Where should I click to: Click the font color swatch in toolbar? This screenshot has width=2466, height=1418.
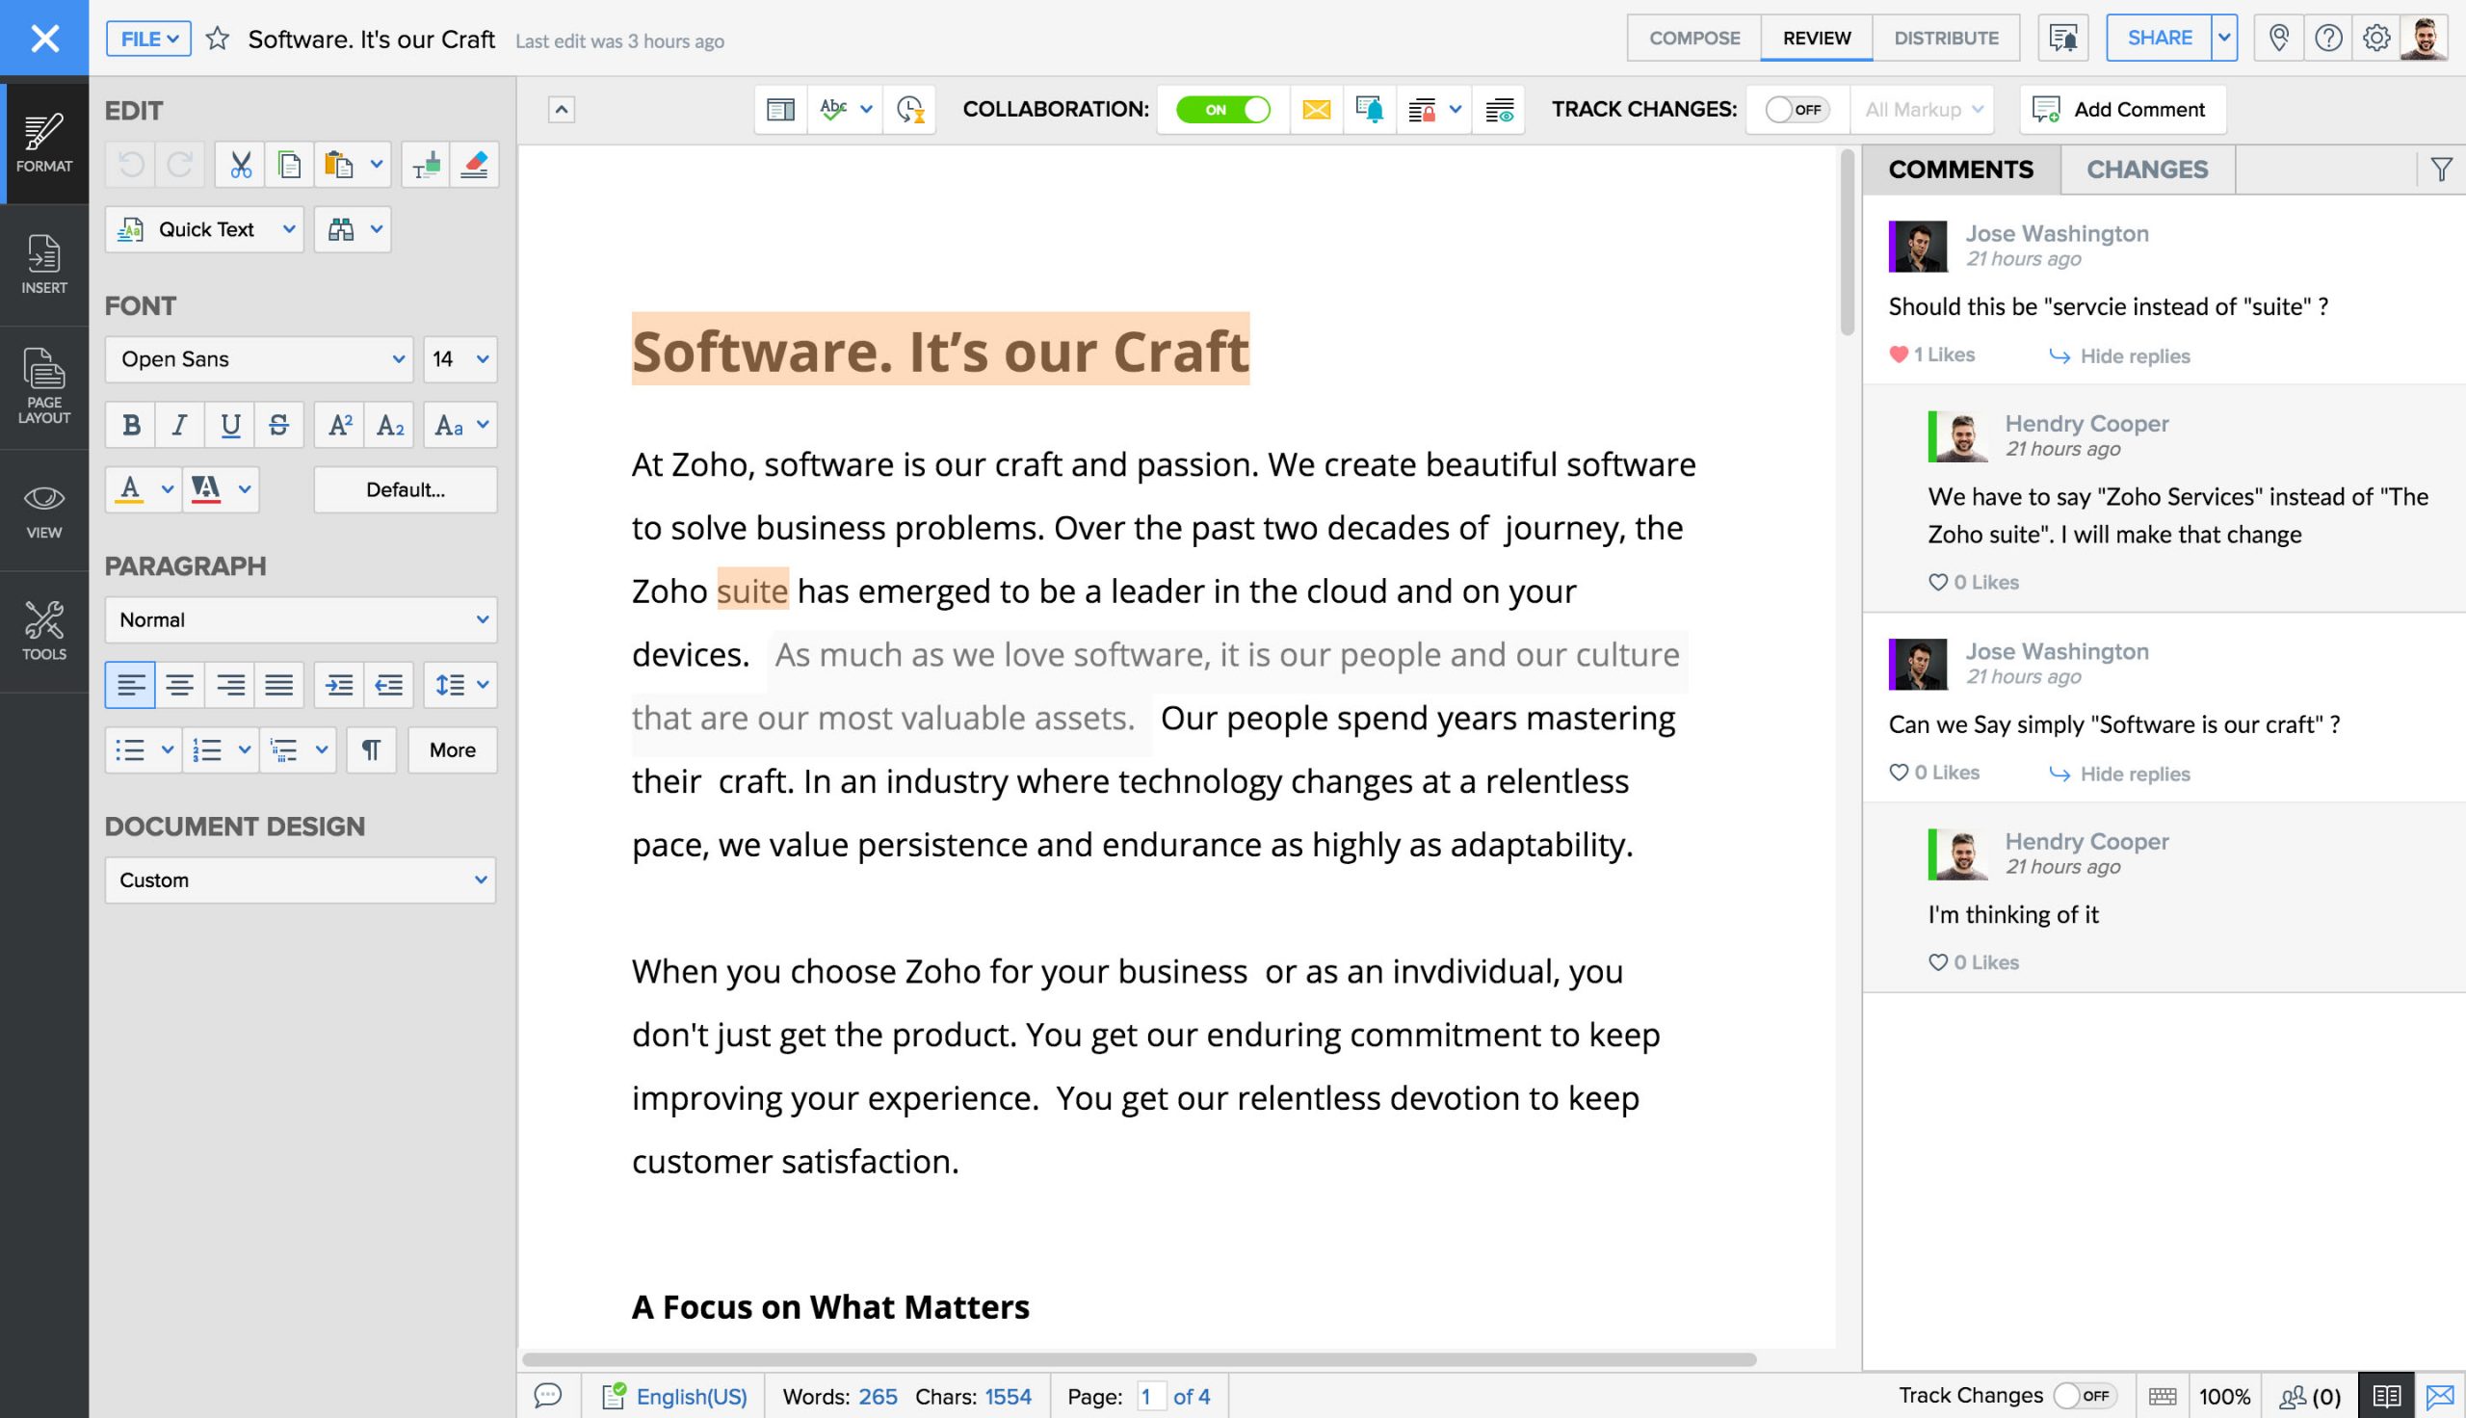point(132,489)
